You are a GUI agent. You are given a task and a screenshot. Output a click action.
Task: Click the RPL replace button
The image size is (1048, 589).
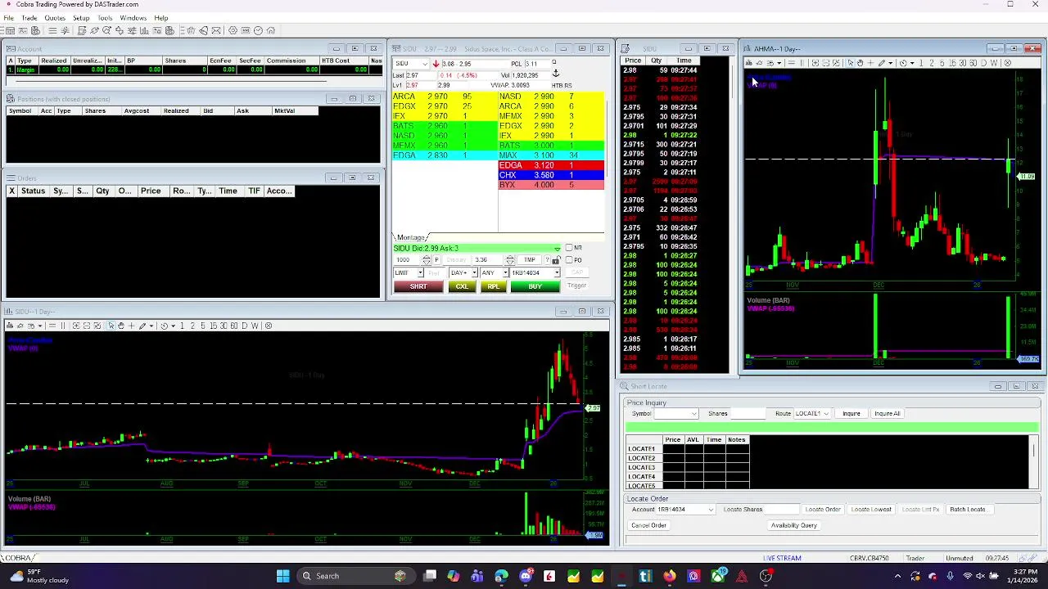click(493, 286)
